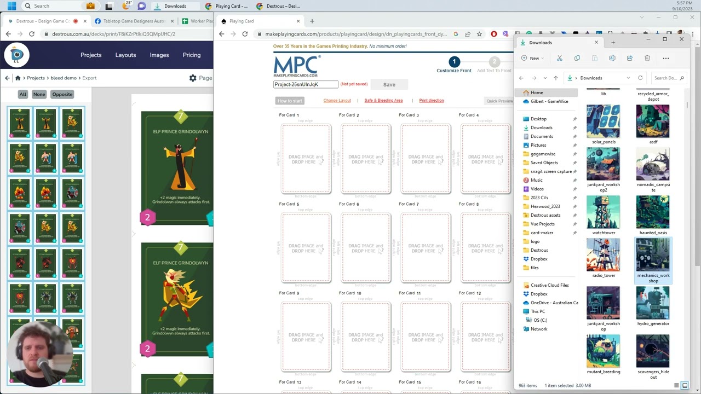
Task: Expand the Downloads address bar history dropdown
Action: click(628, 78)
